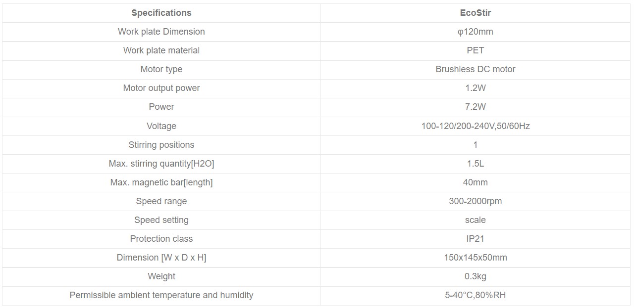The height and width of the screenshot is (307, 635).
Task: Click the 300-2000rpm speed range value
Action: click(x=476, y=201)
